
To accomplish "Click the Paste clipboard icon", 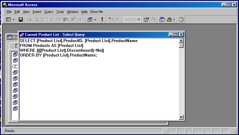I will tap(66, 20).
